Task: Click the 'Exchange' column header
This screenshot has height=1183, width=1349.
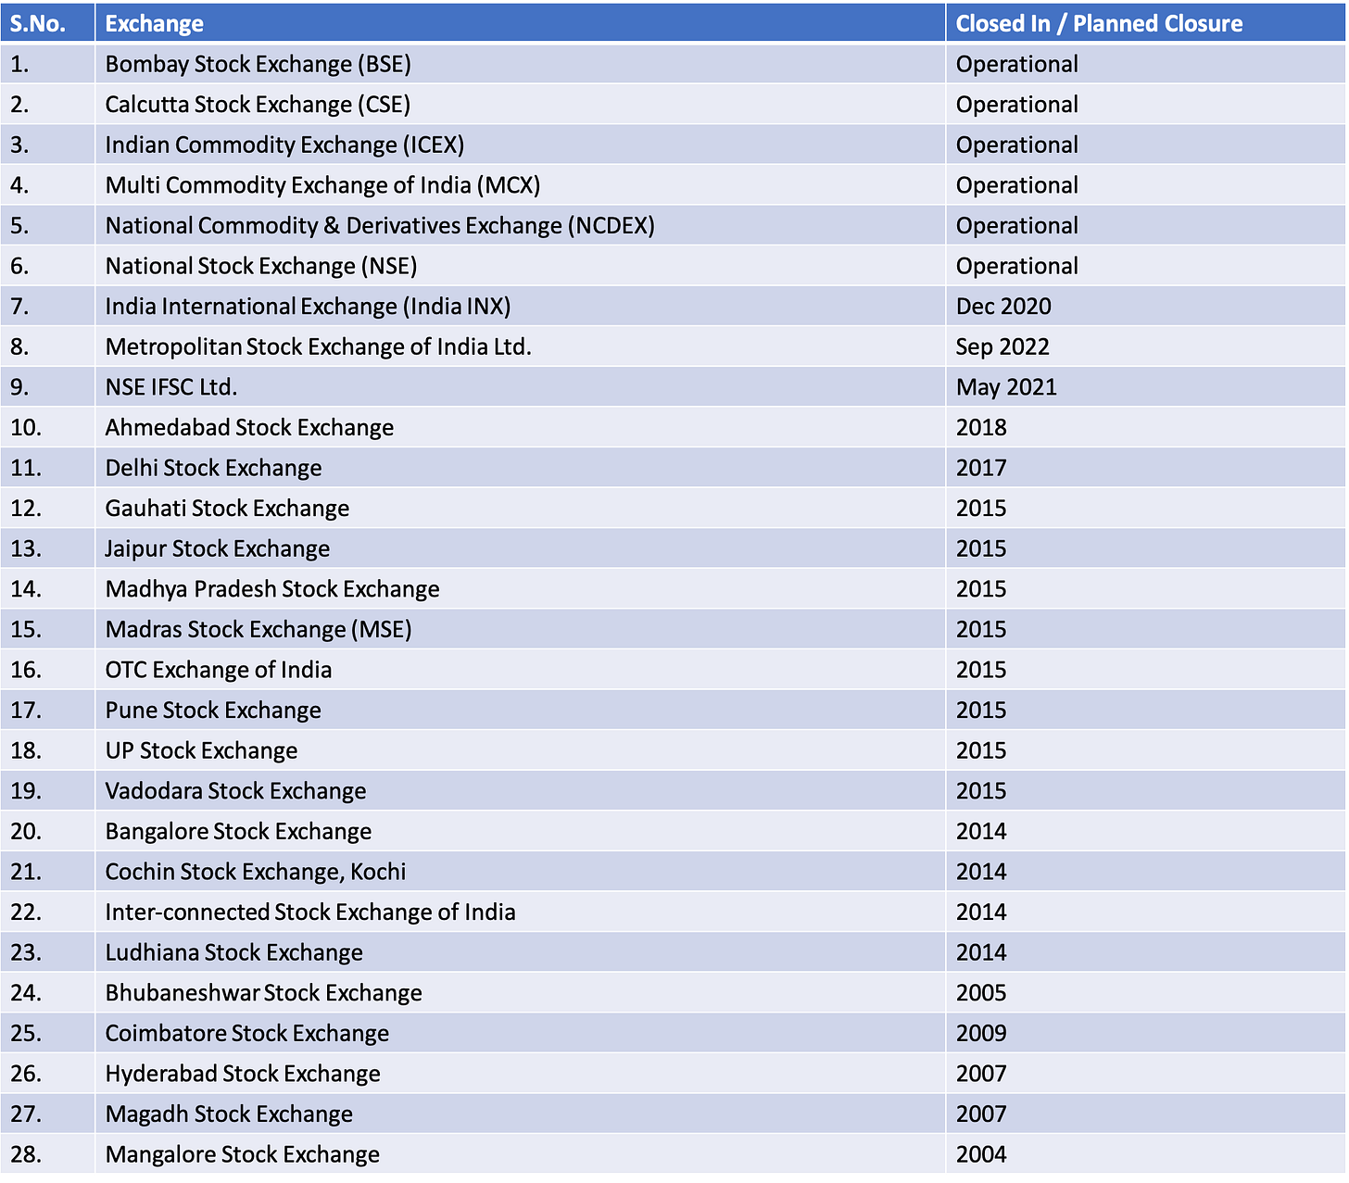Action: coord(520,23)
